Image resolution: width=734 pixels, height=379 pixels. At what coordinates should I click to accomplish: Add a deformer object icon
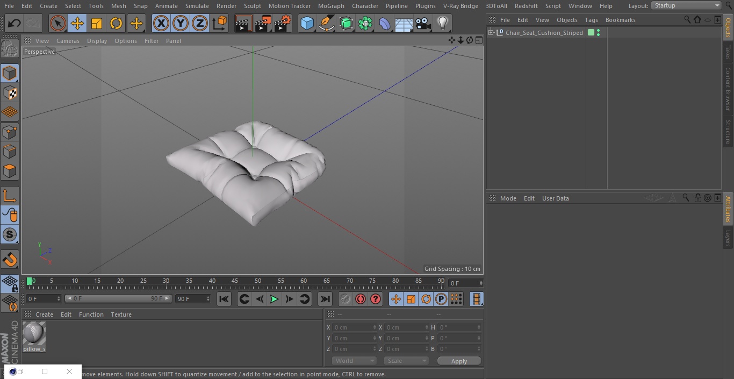(x=384, y=23)
